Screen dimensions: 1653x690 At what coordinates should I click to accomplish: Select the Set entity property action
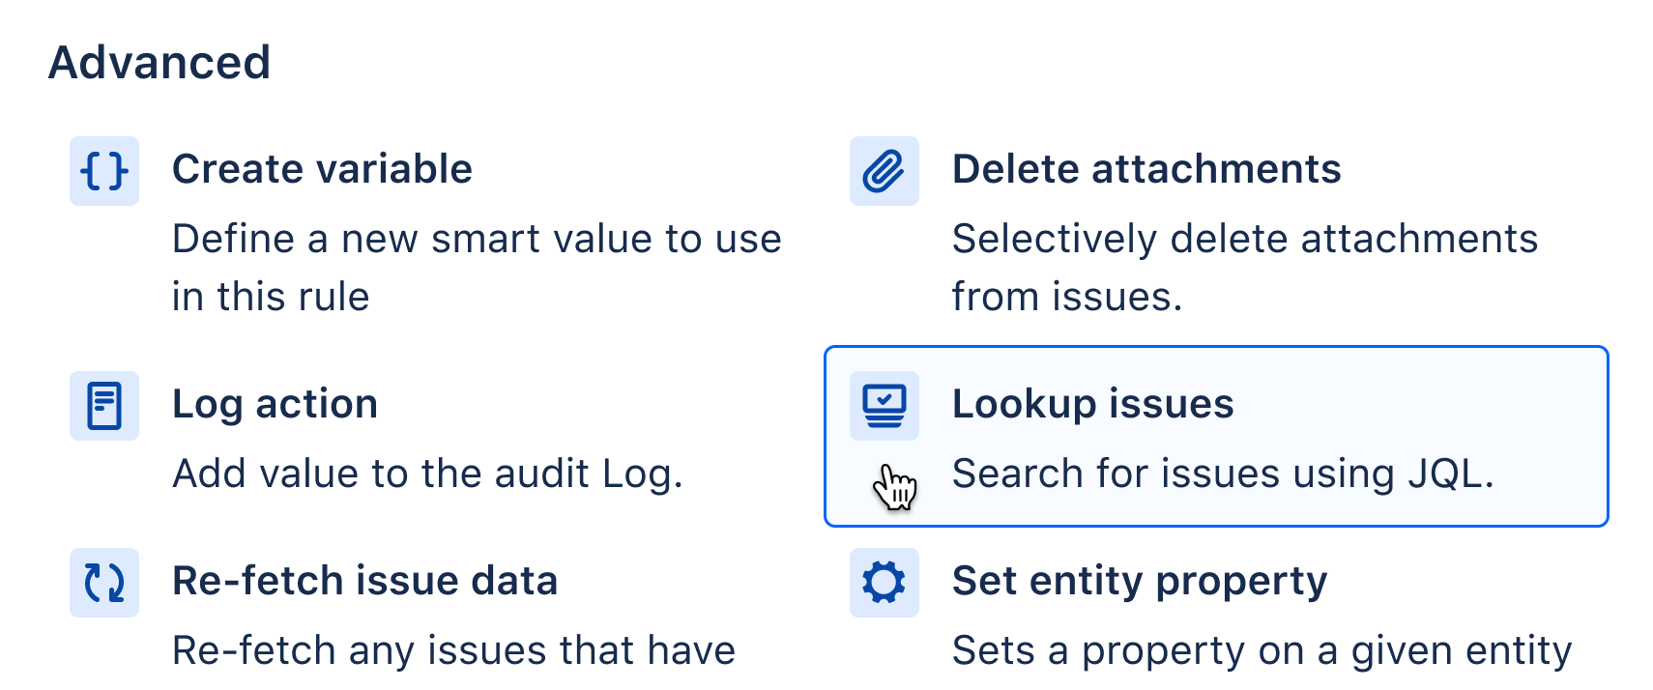[1140, 580]
